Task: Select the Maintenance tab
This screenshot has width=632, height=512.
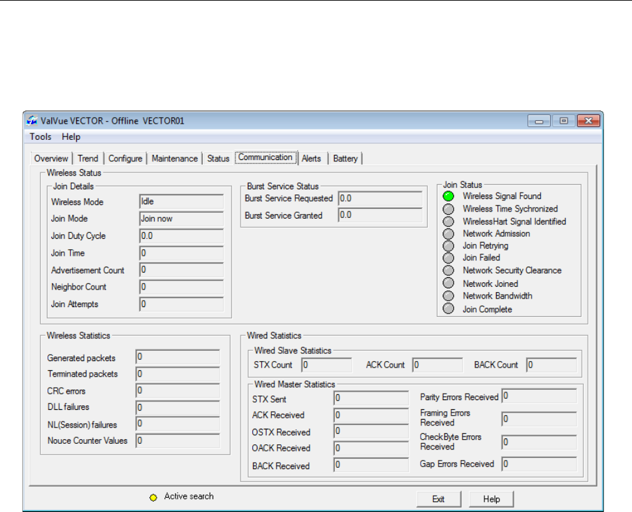Action: (174, 159)
